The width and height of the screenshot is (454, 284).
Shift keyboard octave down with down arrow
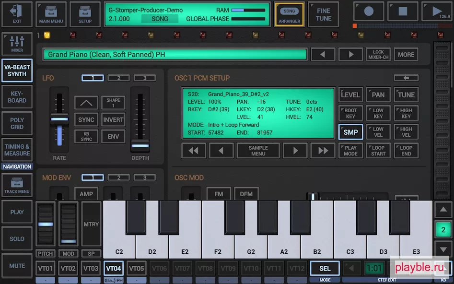(x=443, y=249)
